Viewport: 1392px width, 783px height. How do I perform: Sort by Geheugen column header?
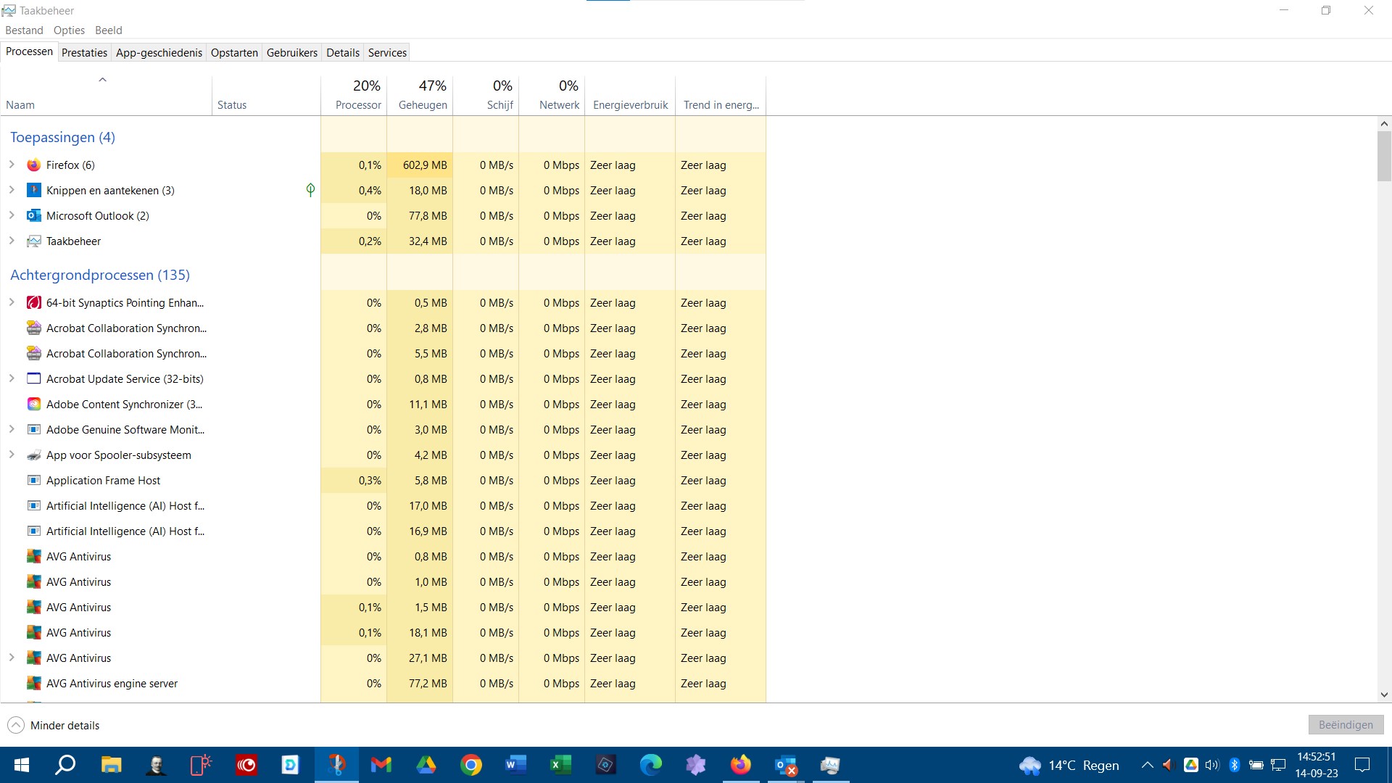tap(420, 96)
